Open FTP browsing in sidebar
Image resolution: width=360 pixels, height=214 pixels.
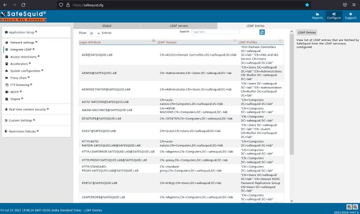20,85
